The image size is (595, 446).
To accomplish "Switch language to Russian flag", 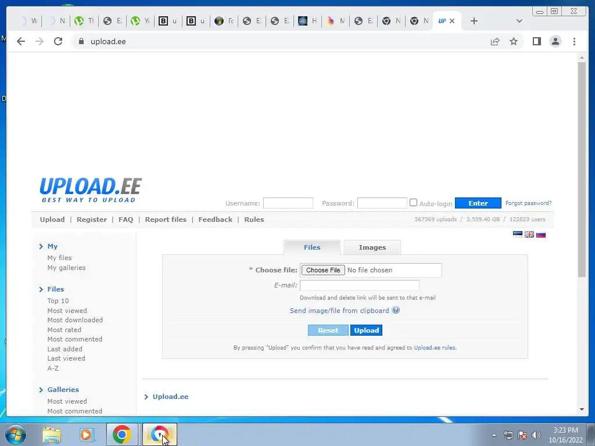I will click(541, 234).
